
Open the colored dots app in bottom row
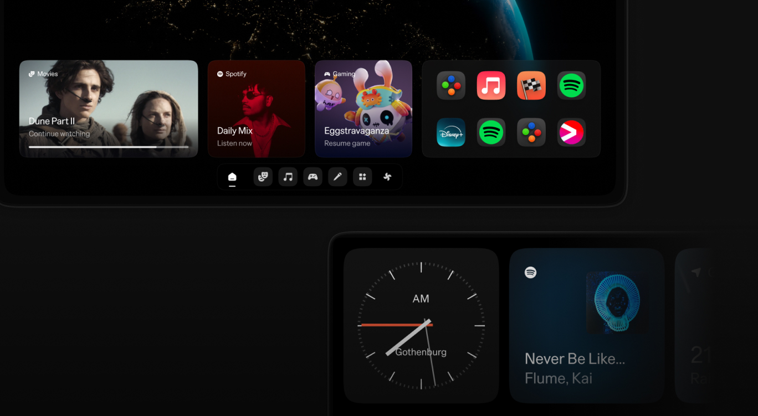click(531, 132)
